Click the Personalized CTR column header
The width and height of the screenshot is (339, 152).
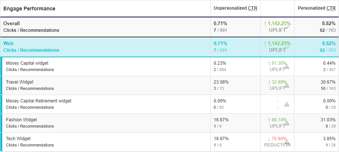(317, 8)
